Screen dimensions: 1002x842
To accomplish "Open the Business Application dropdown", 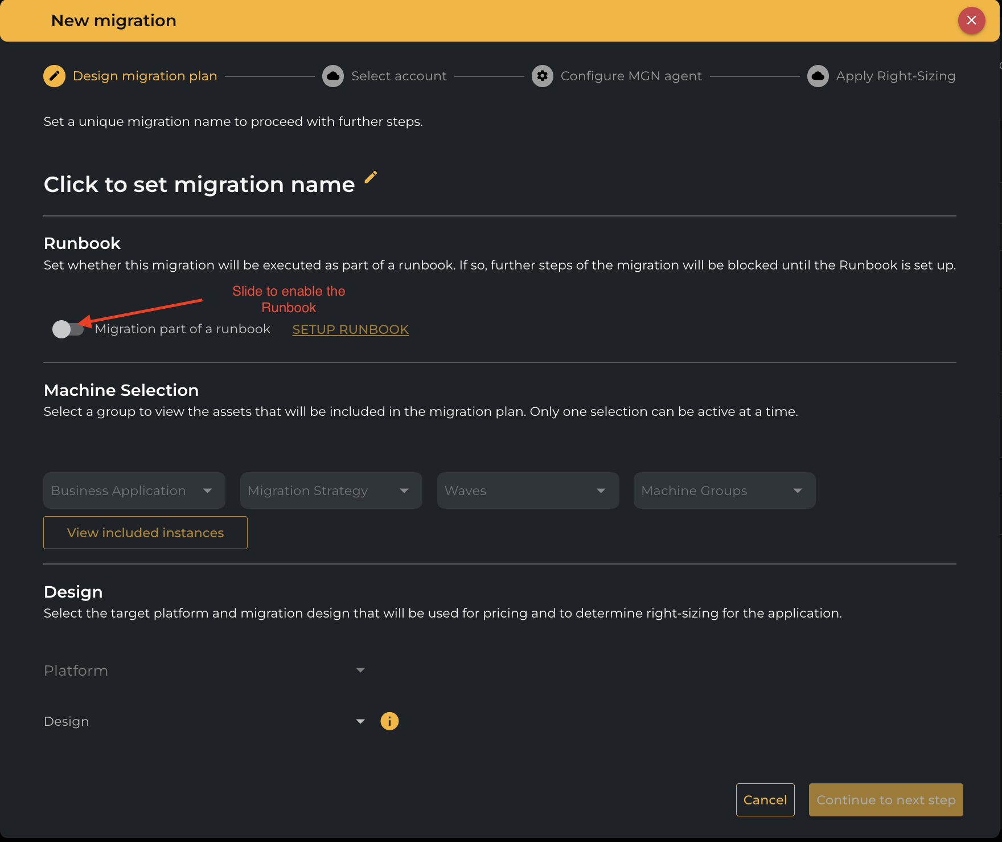I will click(x=134, y=491).
